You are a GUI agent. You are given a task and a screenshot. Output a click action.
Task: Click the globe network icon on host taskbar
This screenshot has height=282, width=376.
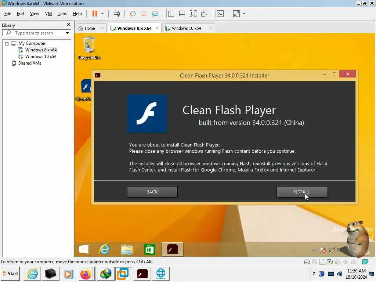161,274
